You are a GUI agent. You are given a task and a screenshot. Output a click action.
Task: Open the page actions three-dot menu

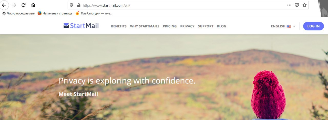pyautogui.click(x=289, y=5)
